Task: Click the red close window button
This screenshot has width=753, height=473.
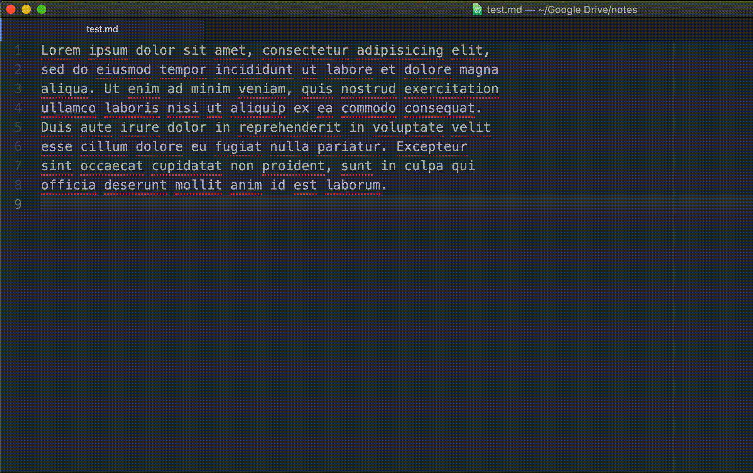Action: click(11, 9)
